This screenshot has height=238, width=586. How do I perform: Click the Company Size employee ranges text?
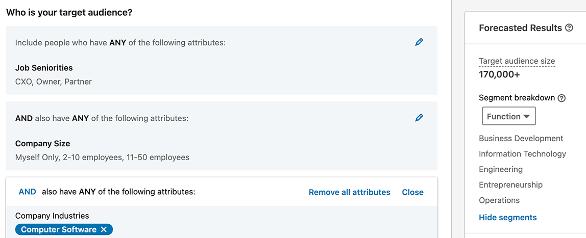(x=103, y=157)
